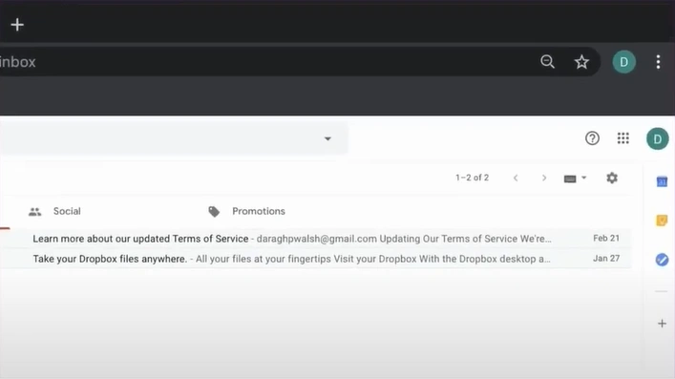Open input tools keyboard icon

(570, 179)
